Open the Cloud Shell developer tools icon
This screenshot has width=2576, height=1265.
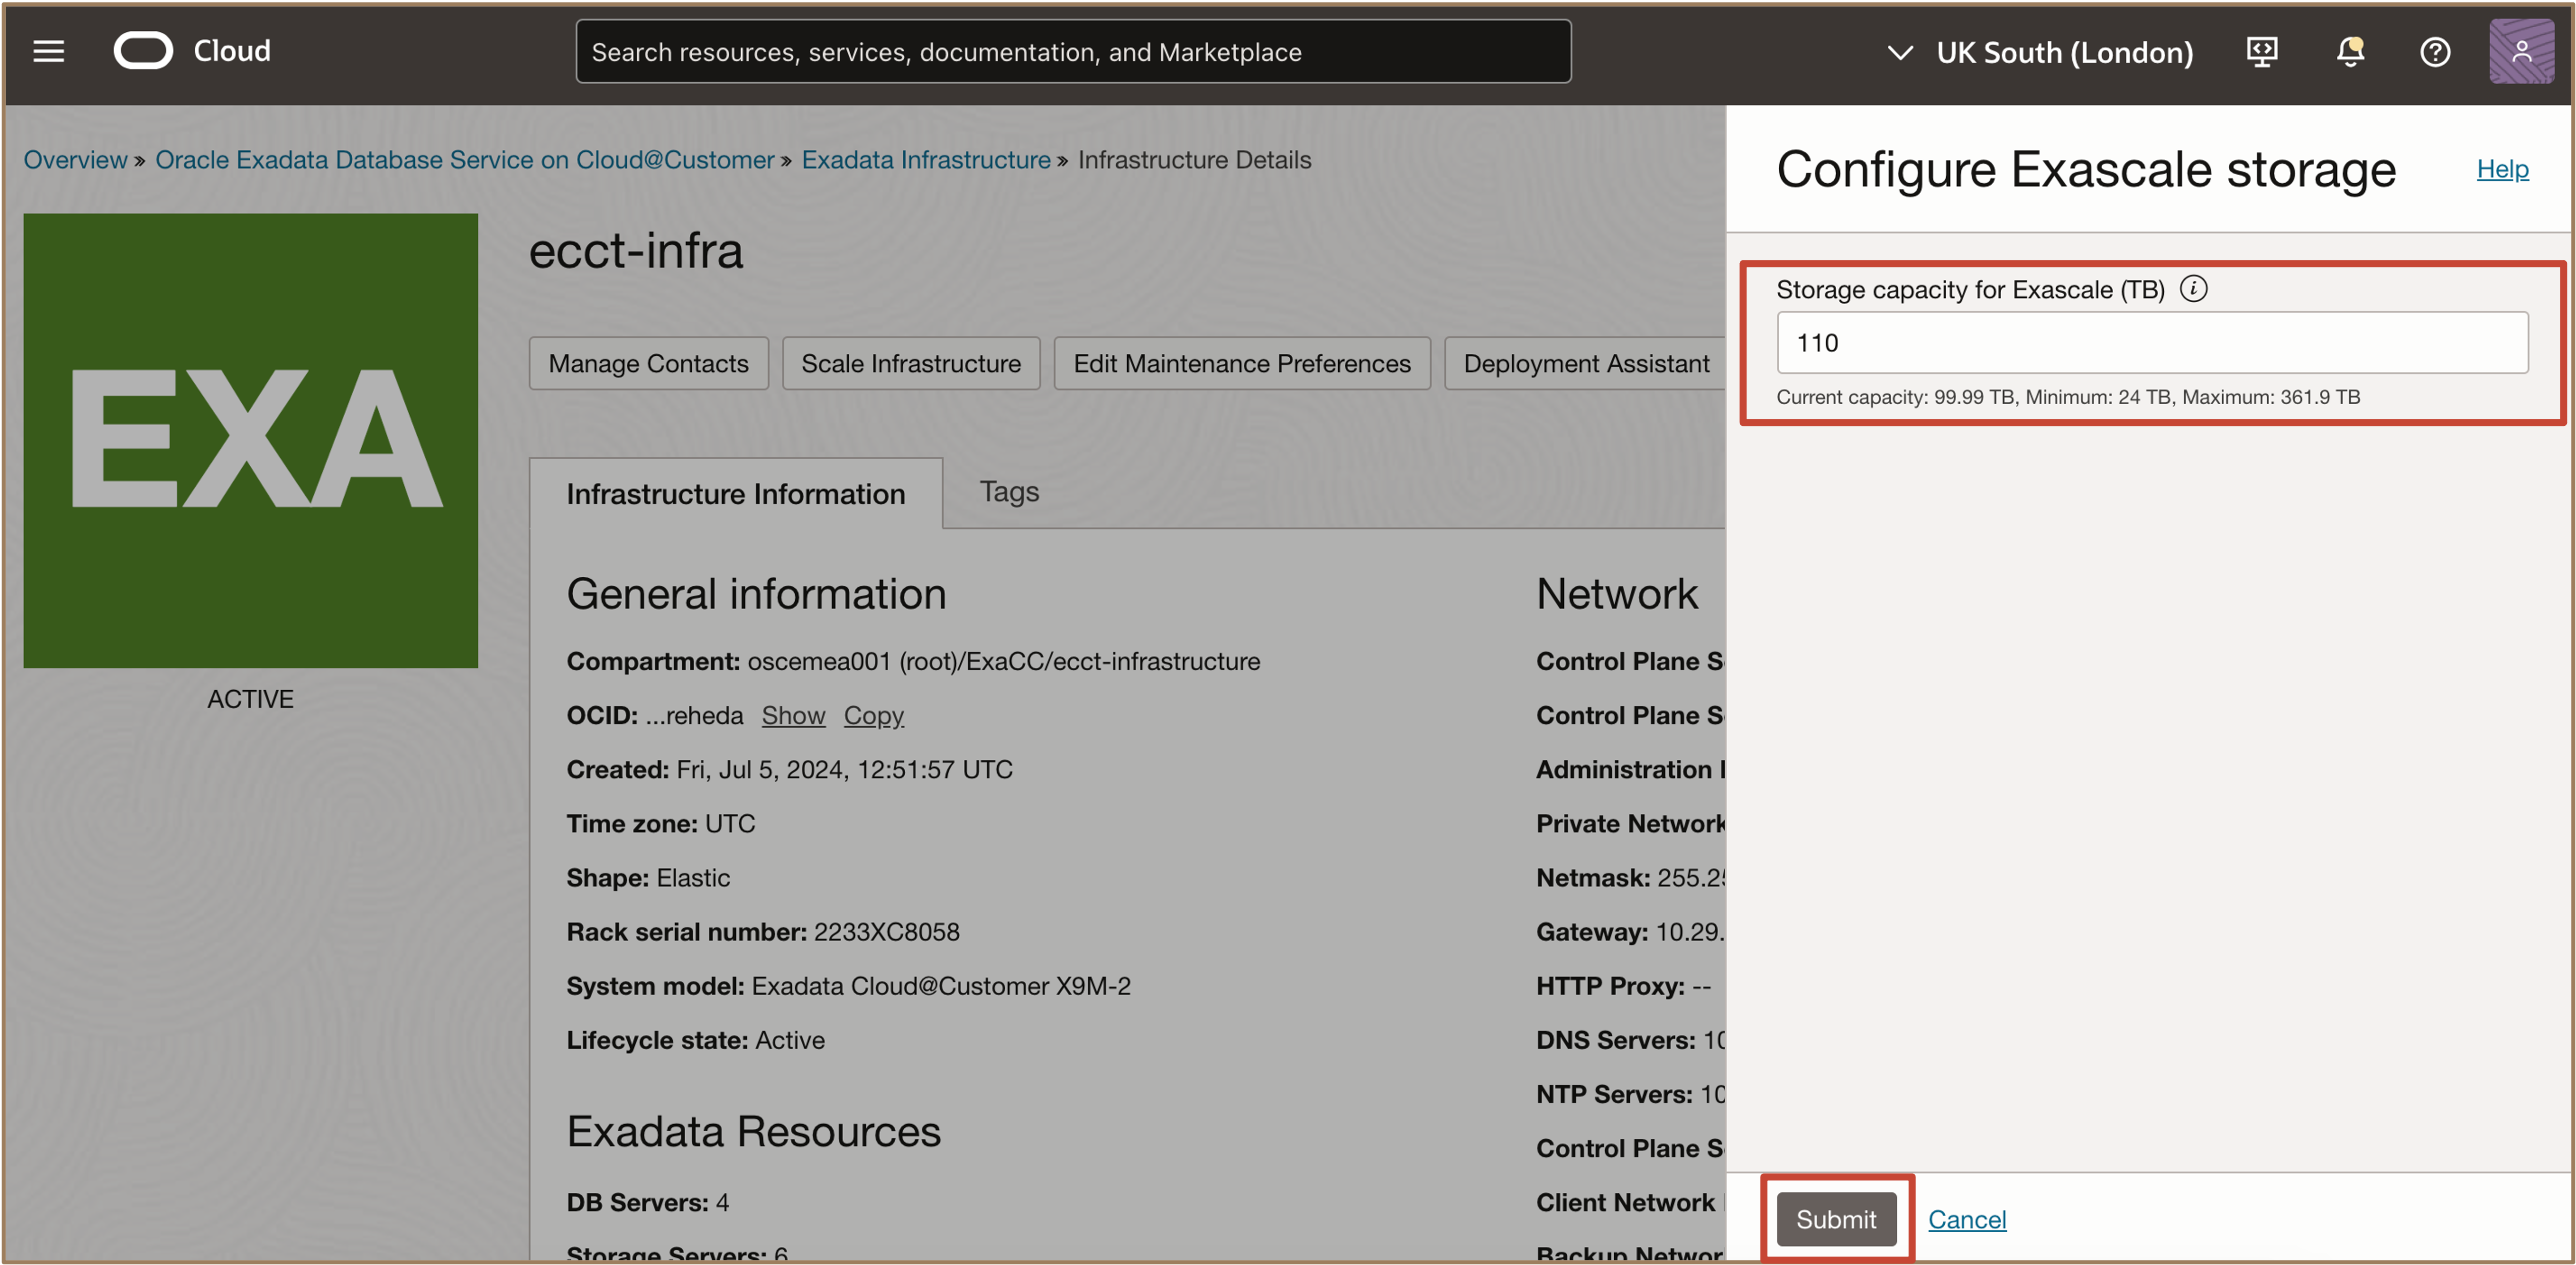[x=2261, y=51]
